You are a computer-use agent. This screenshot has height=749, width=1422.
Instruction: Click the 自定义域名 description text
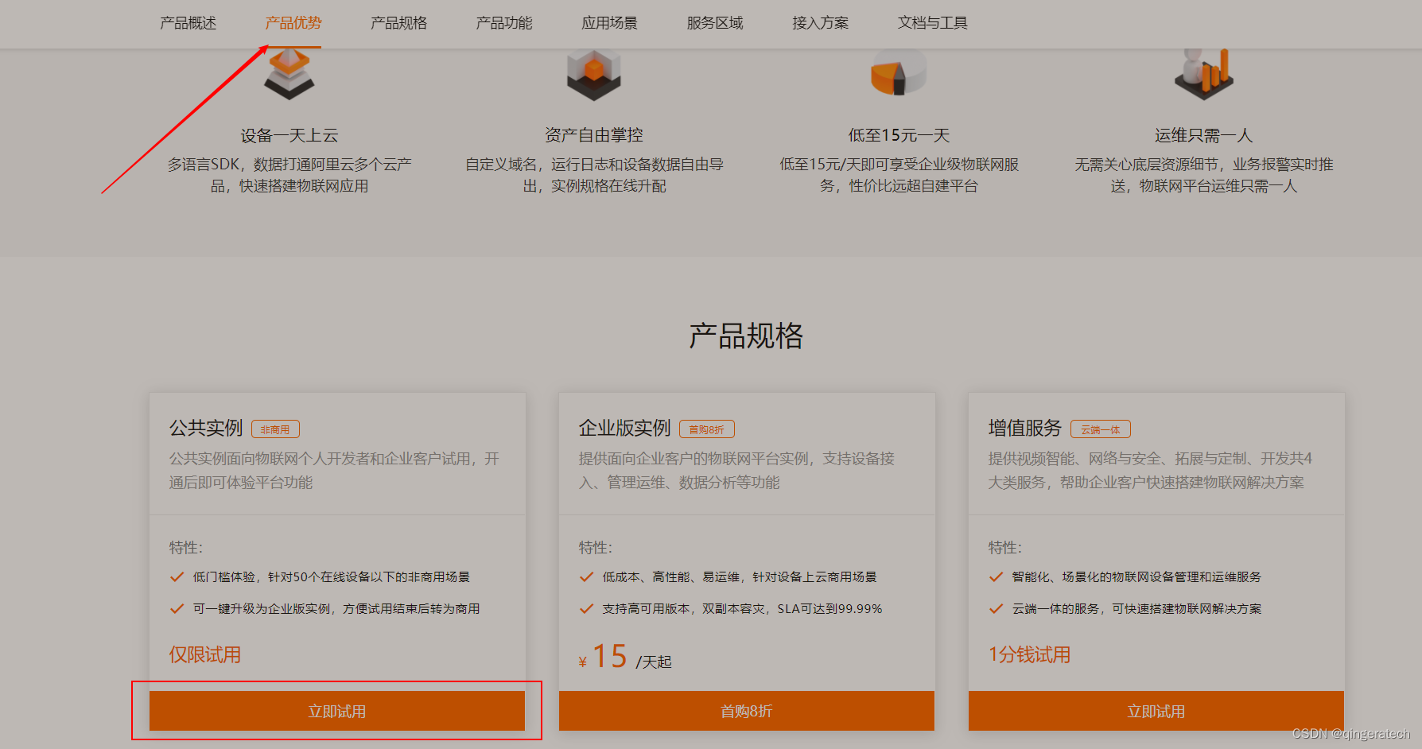pyautogui.click(x=594, y=175)
